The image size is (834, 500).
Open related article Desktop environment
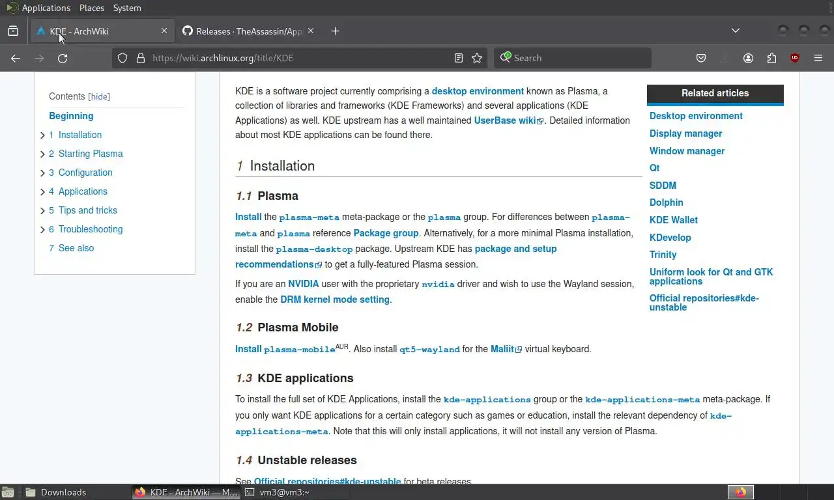[x=696, y=116]
